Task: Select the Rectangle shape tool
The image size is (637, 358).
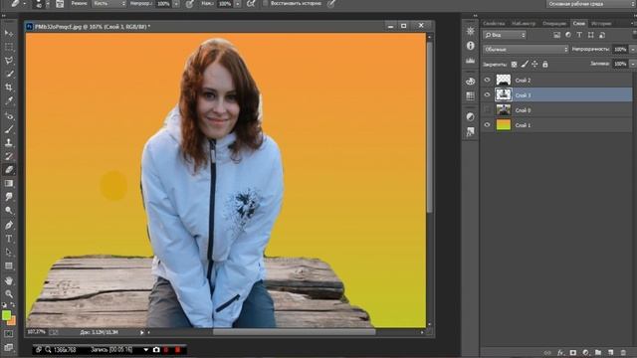Action: point(9,266)
